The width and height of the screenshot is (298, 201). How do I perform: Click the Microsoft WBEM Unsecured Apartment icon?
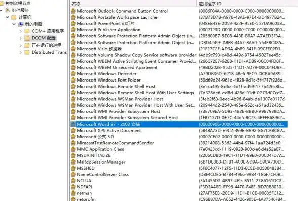(x=73, y=67)
